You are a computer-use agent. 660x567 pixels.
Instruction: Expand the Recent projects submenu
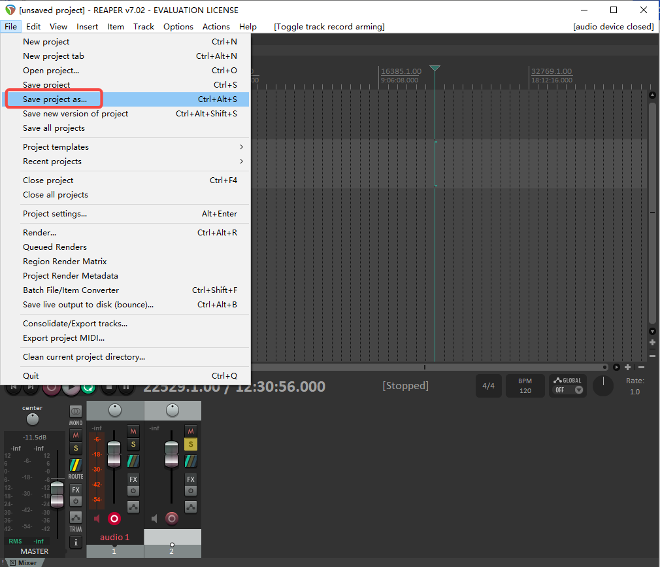(x=133, y=162)
